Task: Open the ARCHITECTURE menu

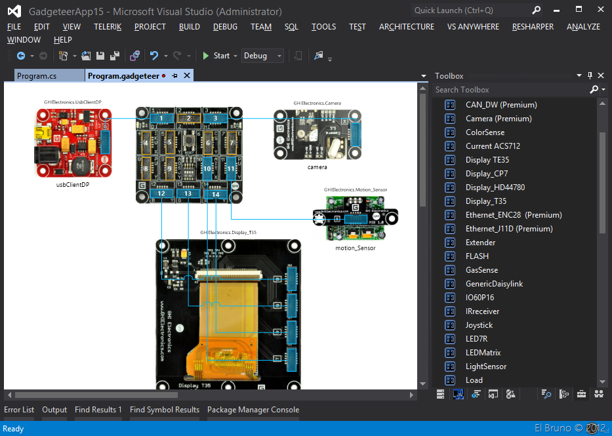Action: pyautogui.click(x=406, y=27)
